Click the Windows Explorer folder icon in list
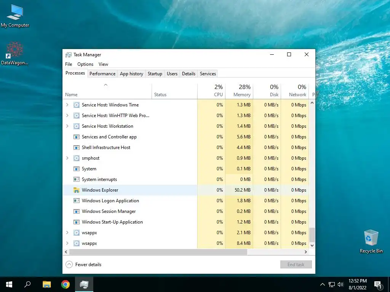The height and width of the screenshot is (292, 390). click(76, 190)
